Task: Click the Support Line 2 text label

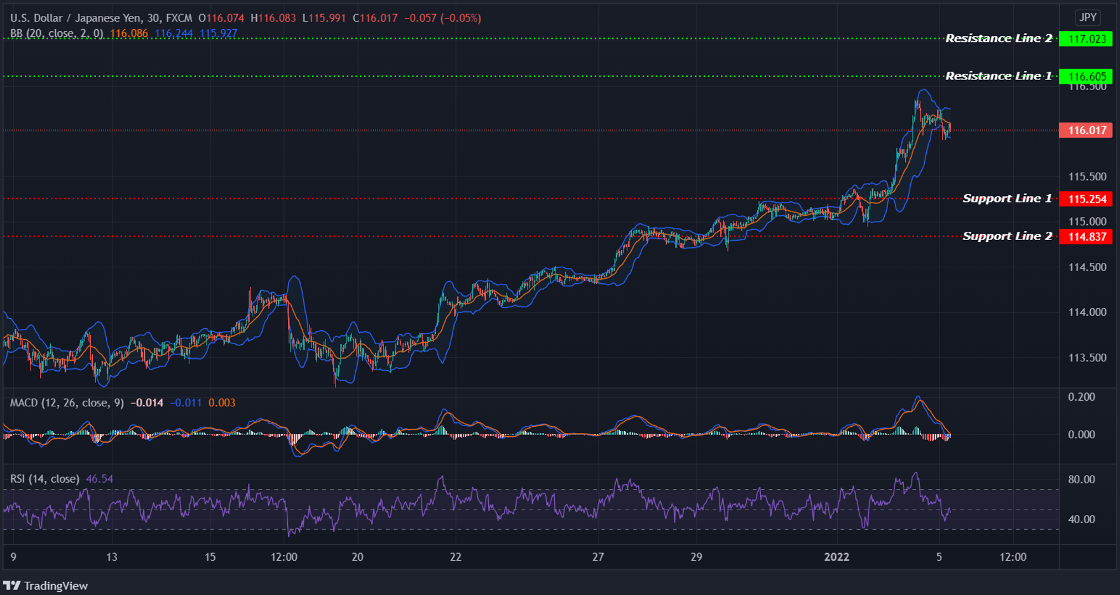Action: coord(1007,236)
